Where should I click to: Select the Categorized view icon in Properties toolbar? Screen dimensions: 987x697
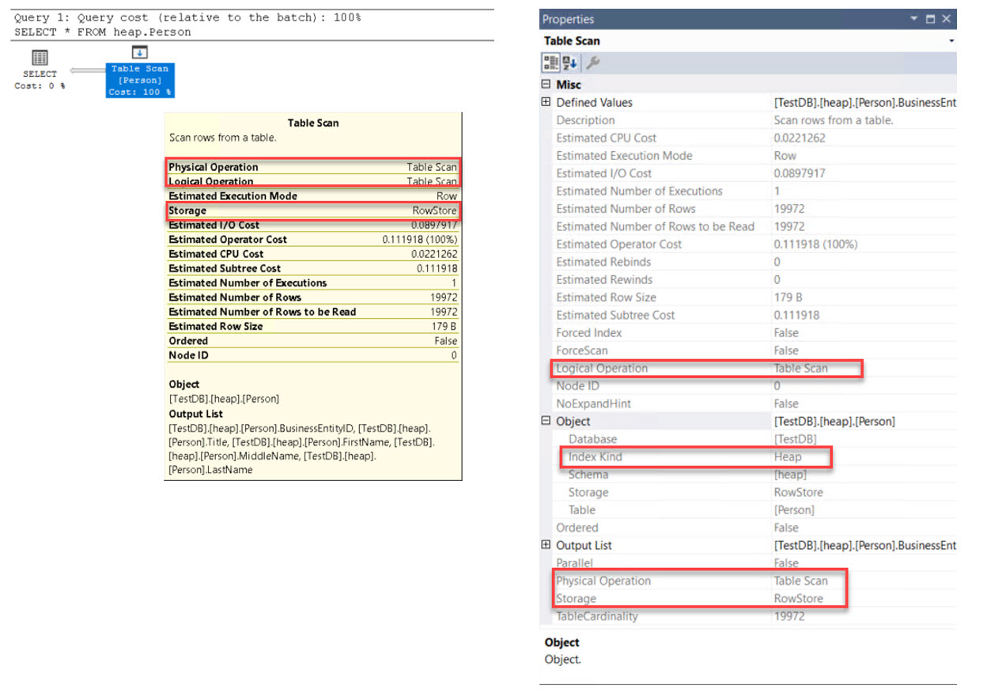[x=550, y=63]
